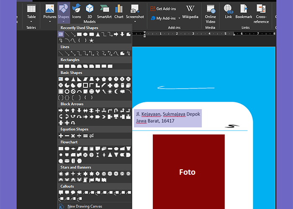Choose the first explosion shape in Stars and Banners

coord(61,174)
